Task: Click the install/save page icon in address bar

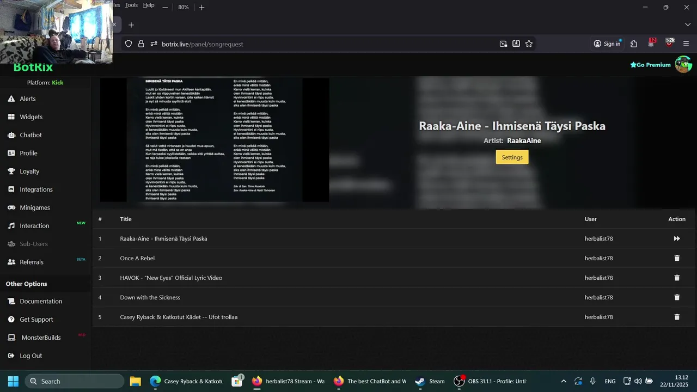Action: [516, 44]
